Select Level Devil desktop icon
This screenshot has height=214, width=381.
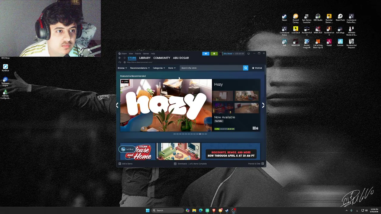(296, 30)
